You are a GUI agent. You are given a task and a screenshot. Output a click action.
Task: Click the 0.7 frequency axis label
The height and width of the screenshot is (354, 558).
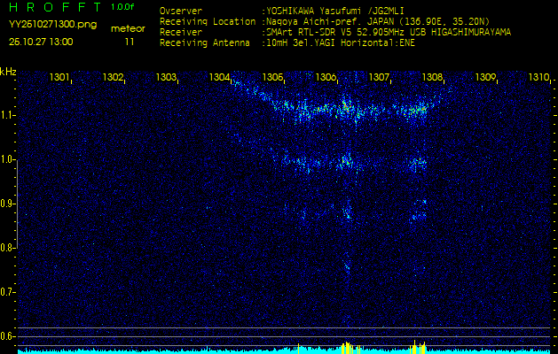(8, 292)
